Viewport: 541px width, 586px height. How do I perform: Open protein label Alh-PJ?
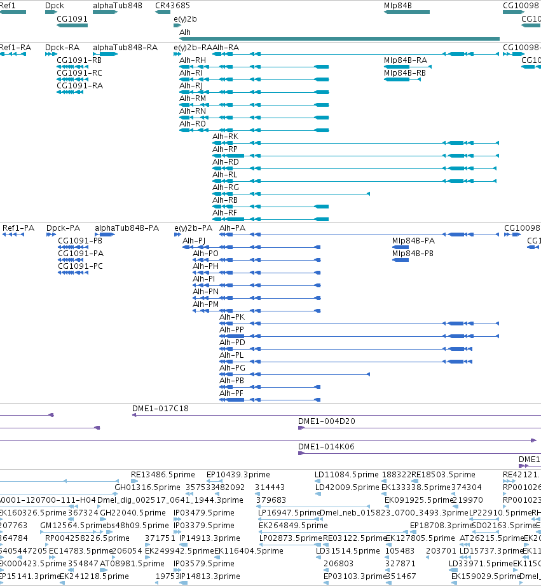[194, 241]
